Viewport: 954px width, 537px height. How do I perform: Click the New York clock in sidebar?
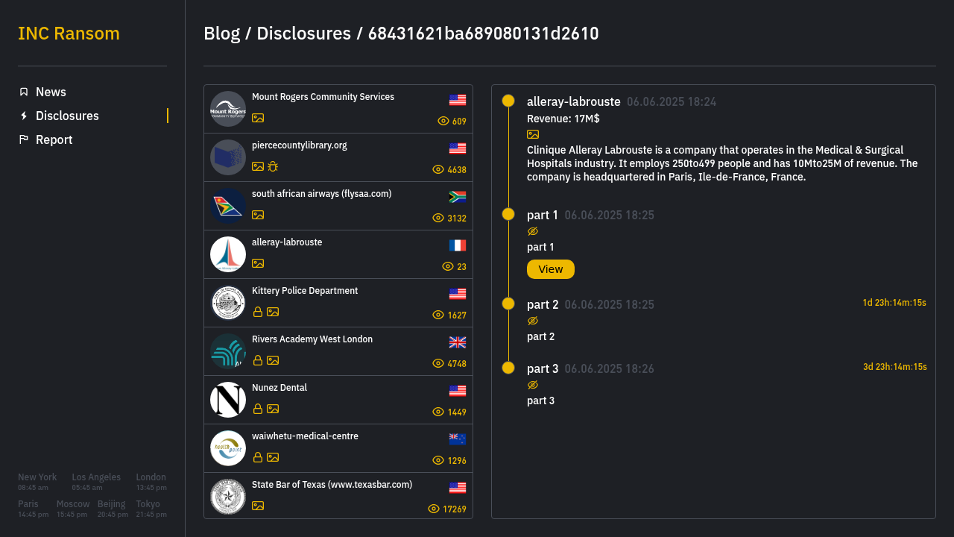coord(37,482)
